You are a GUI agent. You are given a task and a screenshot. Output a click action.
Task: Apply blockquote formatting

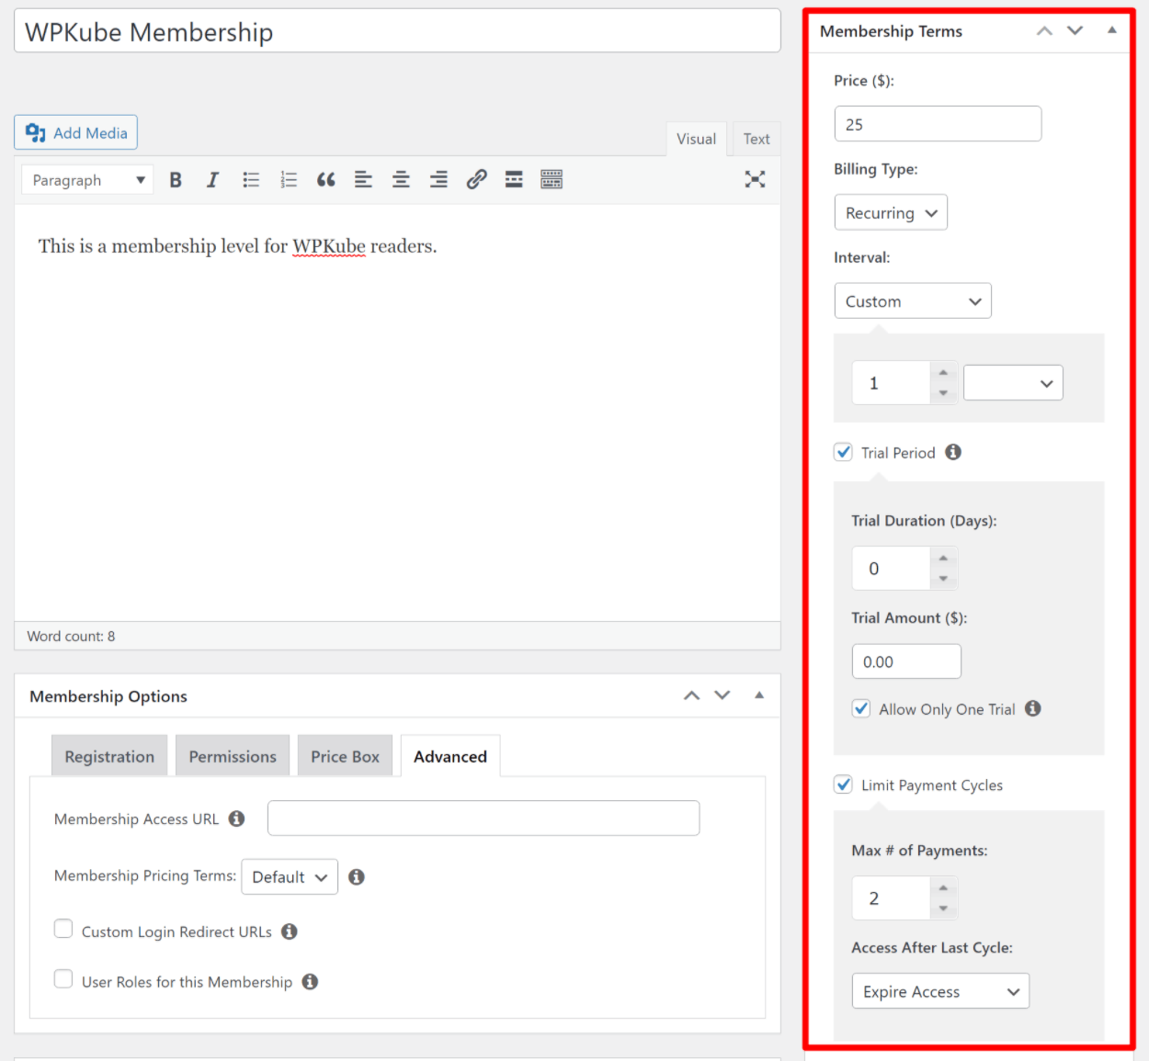pos(326,180)
